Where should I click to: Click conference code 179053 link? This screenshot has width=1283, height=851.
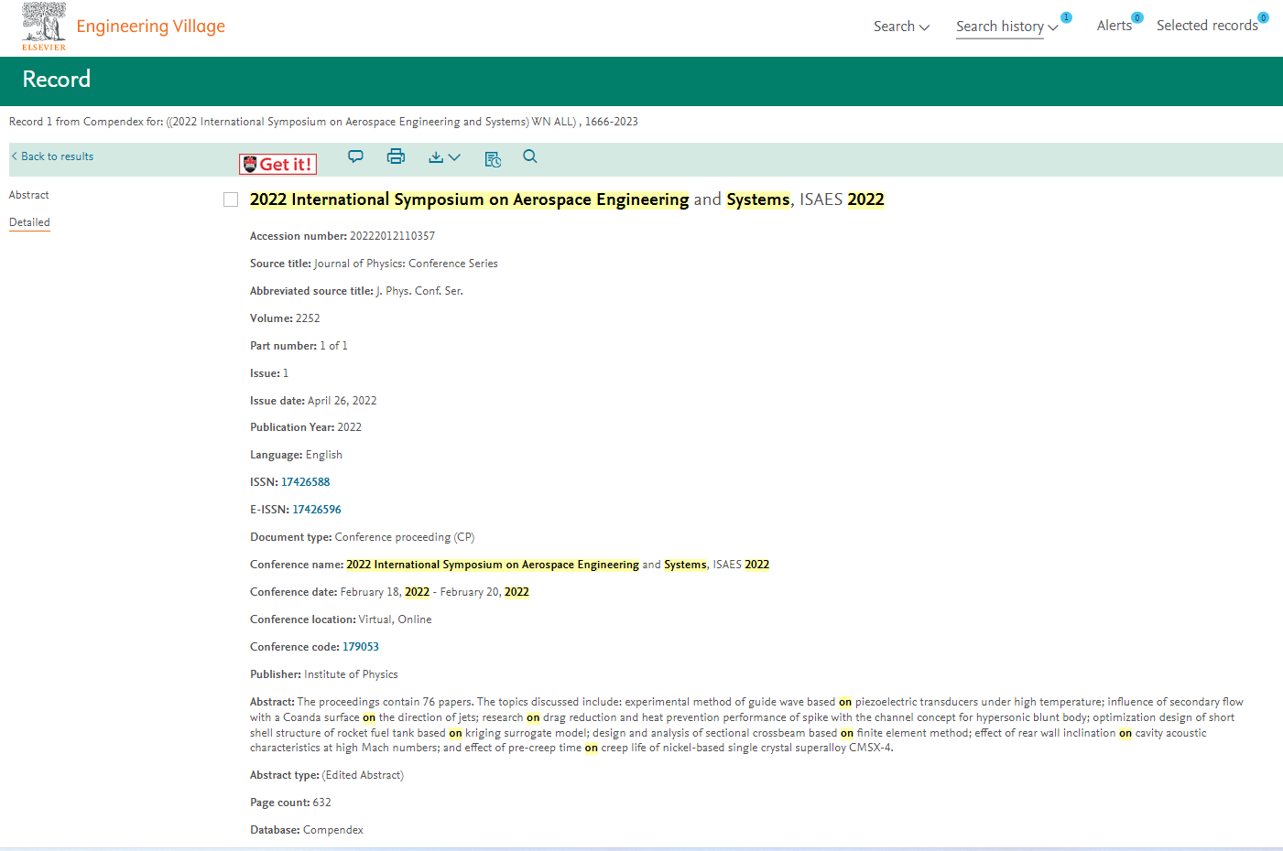(x=361, y=647)
